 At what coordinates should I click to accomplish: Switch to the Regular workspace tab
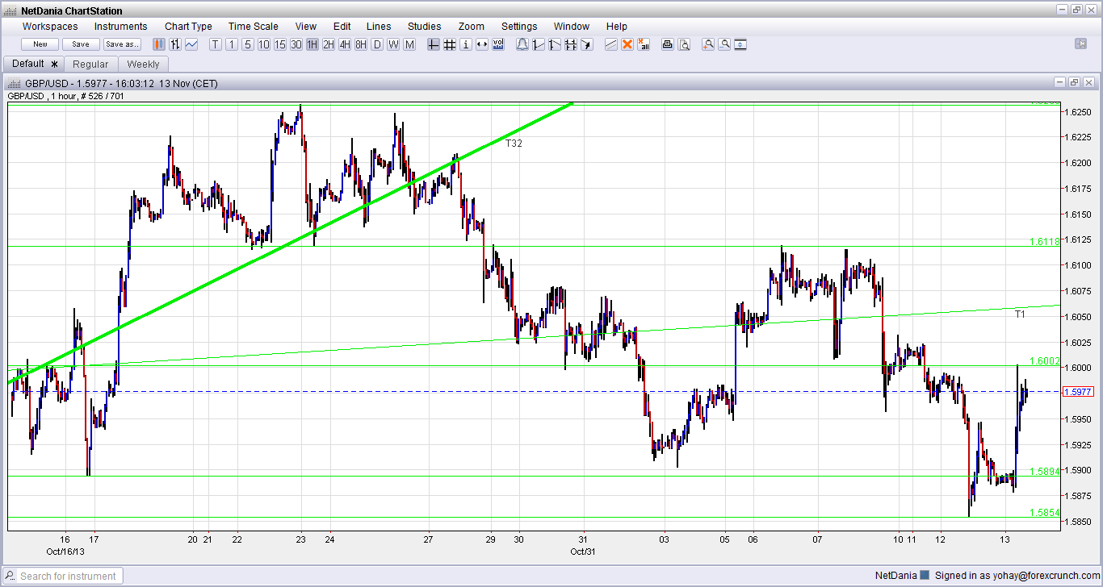coord(90,64)
